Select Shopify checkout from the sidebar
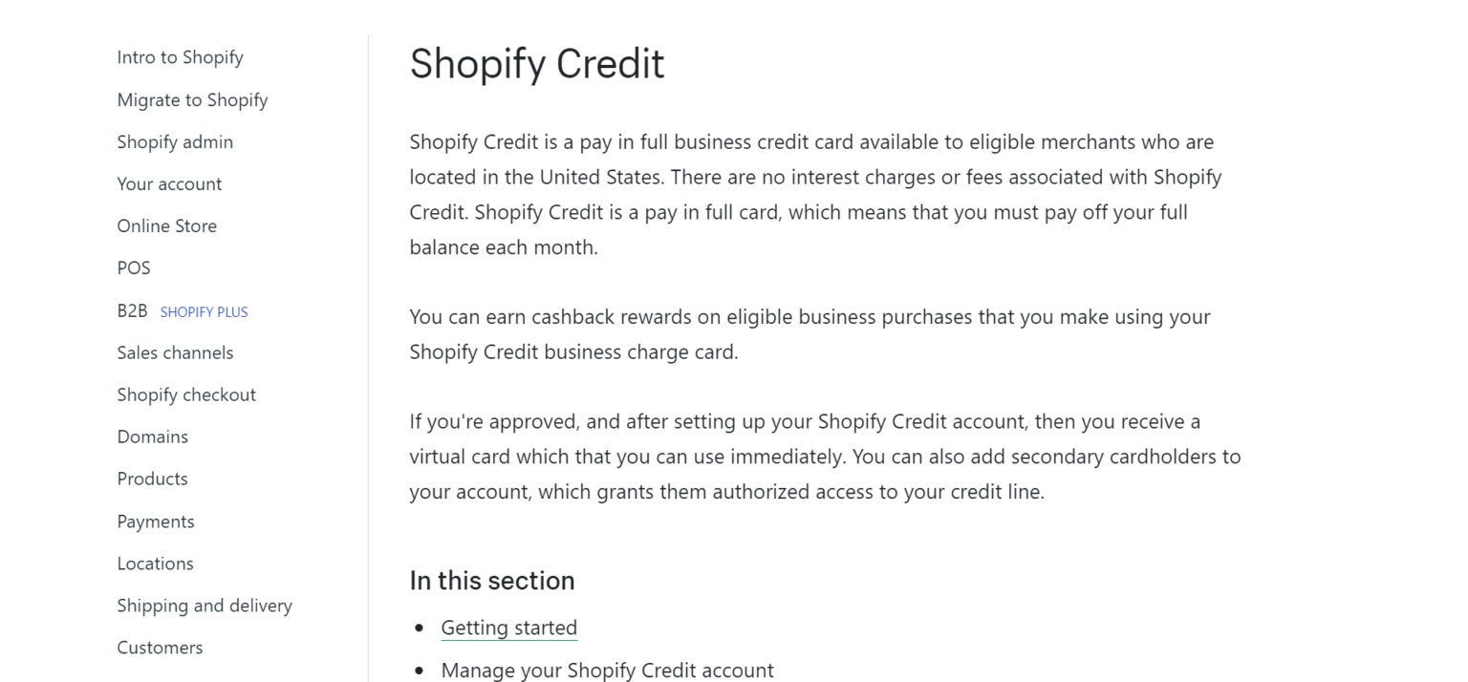Screen dimensions: 1468x682 point(186,394)
